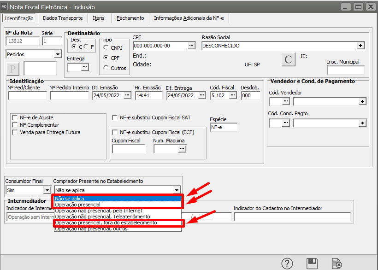
Task: Click plus button beside Razão Social
Action: click(x=360, y=46)
